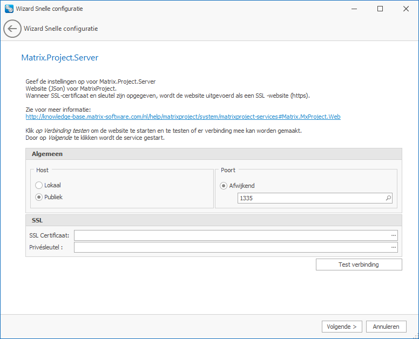
Task: Close the Wizard Snelle configuratie window
Action: coord(405,9)
